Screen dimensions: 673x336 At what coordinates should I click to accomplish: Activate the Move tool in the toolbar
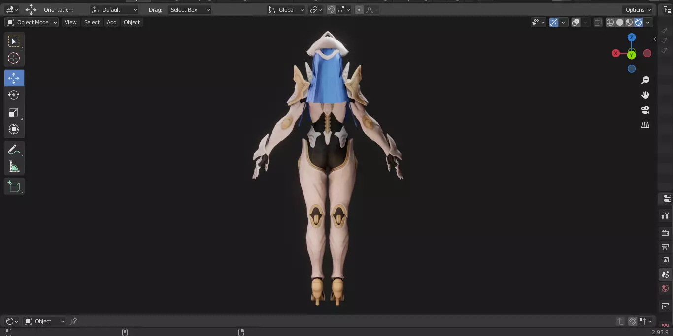click(14, 78)
